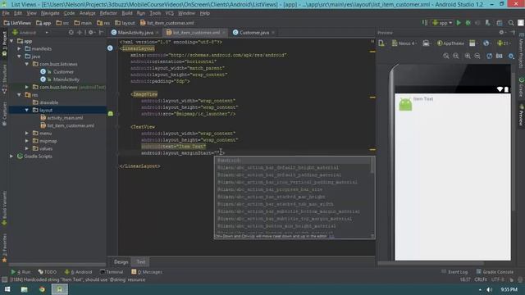This screenshot has height=295, width=525.
Task: Open preview render settings blue gear
Action: [511, 57]
